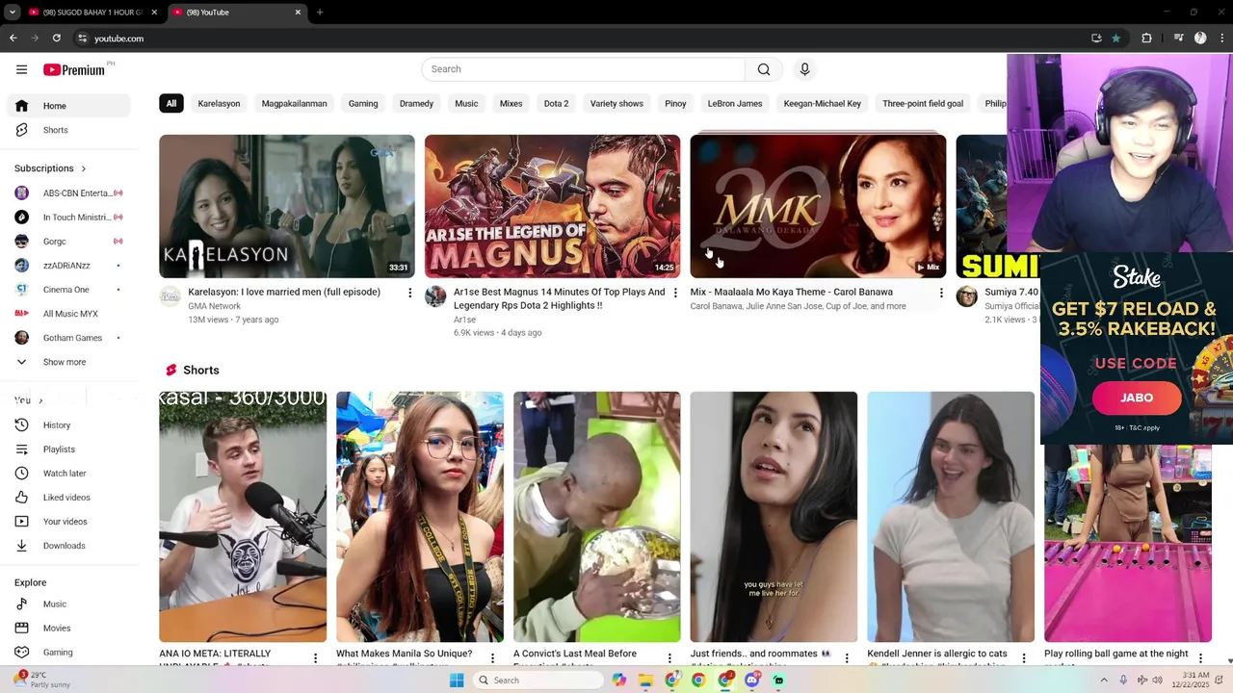Screen dimensions: 1233x693
Task: Go to Home in the sidebar
Action: (x=67, y=106)
